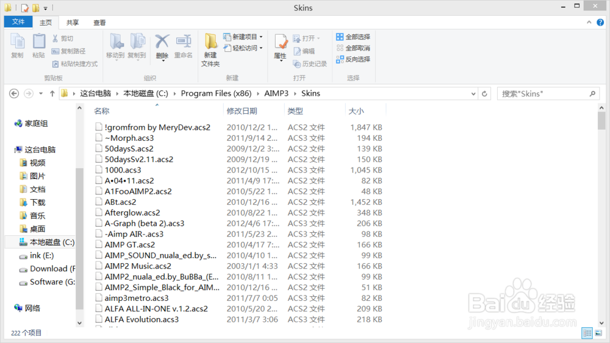Click the Up one level arrow
The image size is (610, 343).
click(x=52, y=94)
